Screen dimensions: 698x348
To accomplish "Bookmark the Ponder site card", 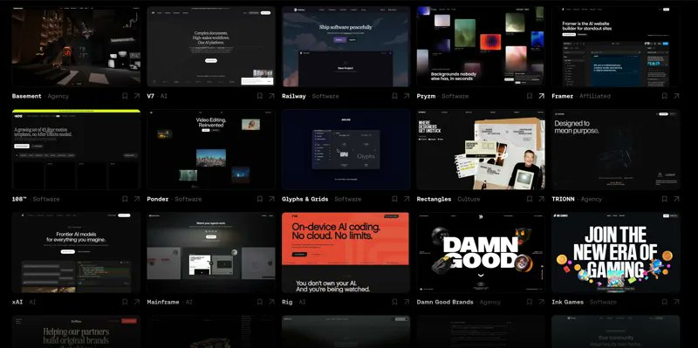I will [x=260, y=199].
